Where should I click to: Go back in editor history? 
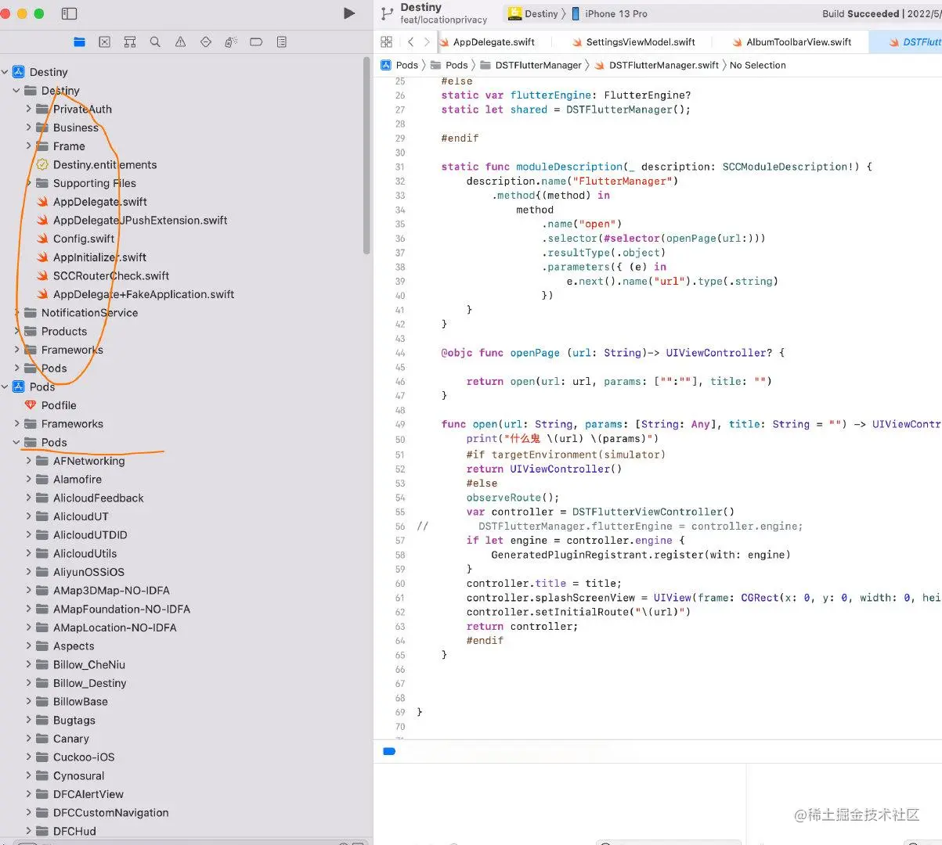click(x=410, y=42)
